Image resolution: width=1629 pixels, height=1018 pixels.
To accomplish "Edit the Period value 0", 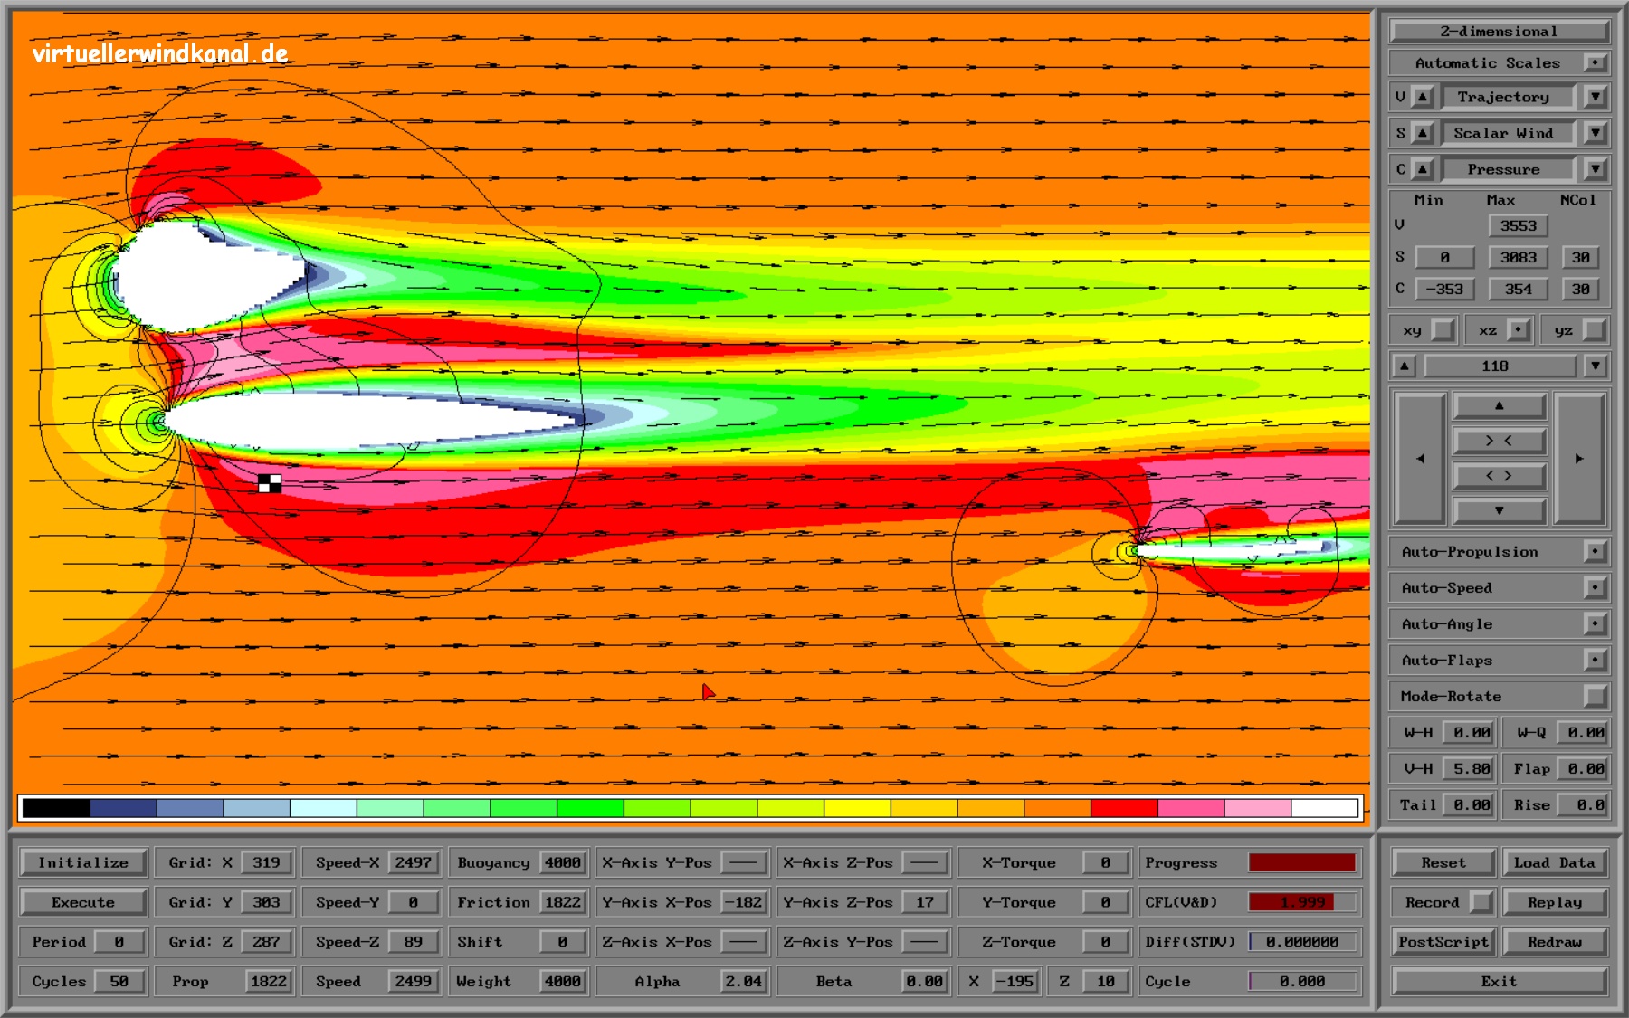I will click(x=119, y=942).
